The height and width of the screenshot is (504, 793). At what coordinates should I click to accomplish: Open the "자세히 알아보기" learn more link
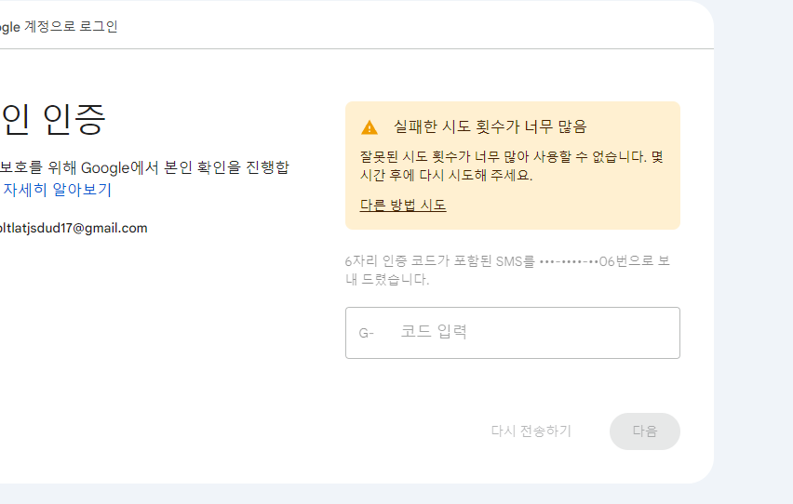57,191
